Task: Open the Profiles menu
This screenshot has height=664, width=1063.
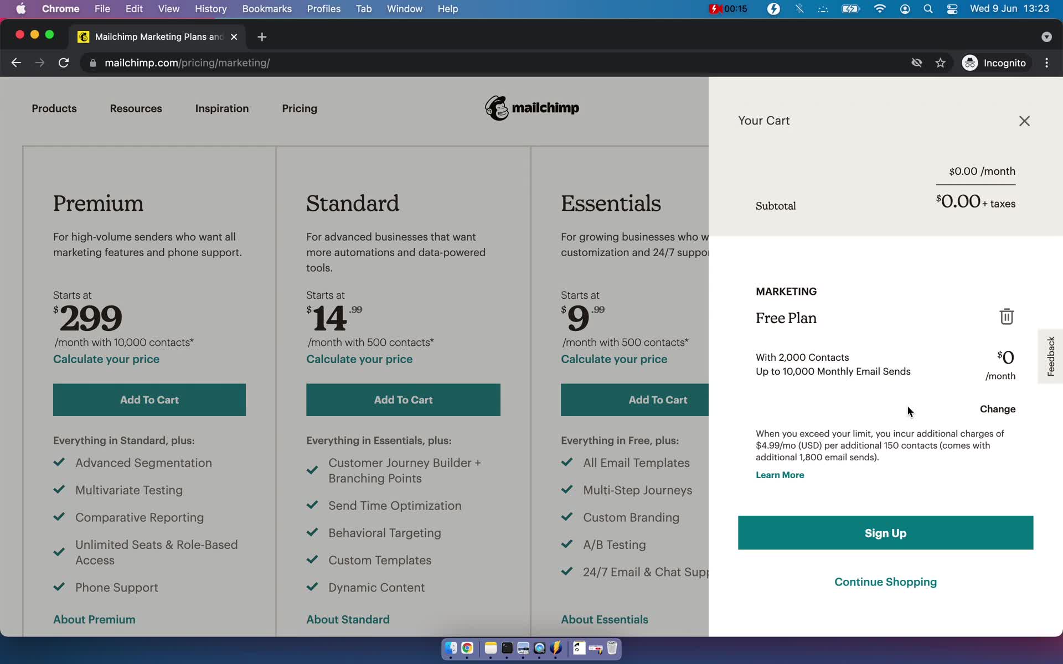Action: coord(324,9)
